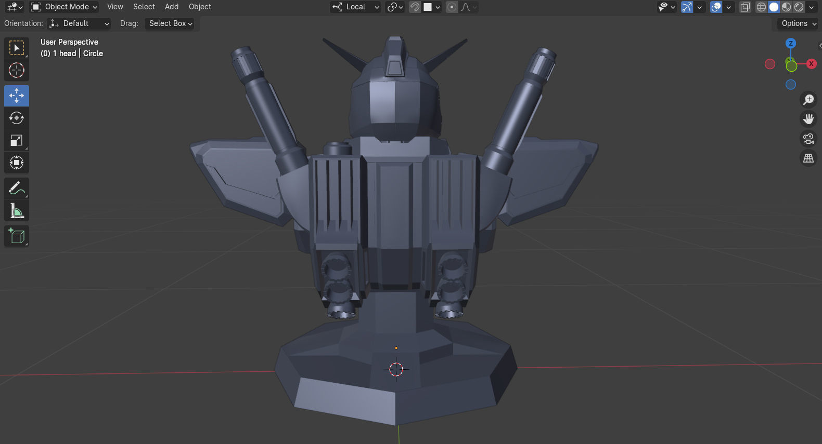Click the red X axis gizmo circle
This screenshot has height=444, width=822.
(x=811, y=64)
